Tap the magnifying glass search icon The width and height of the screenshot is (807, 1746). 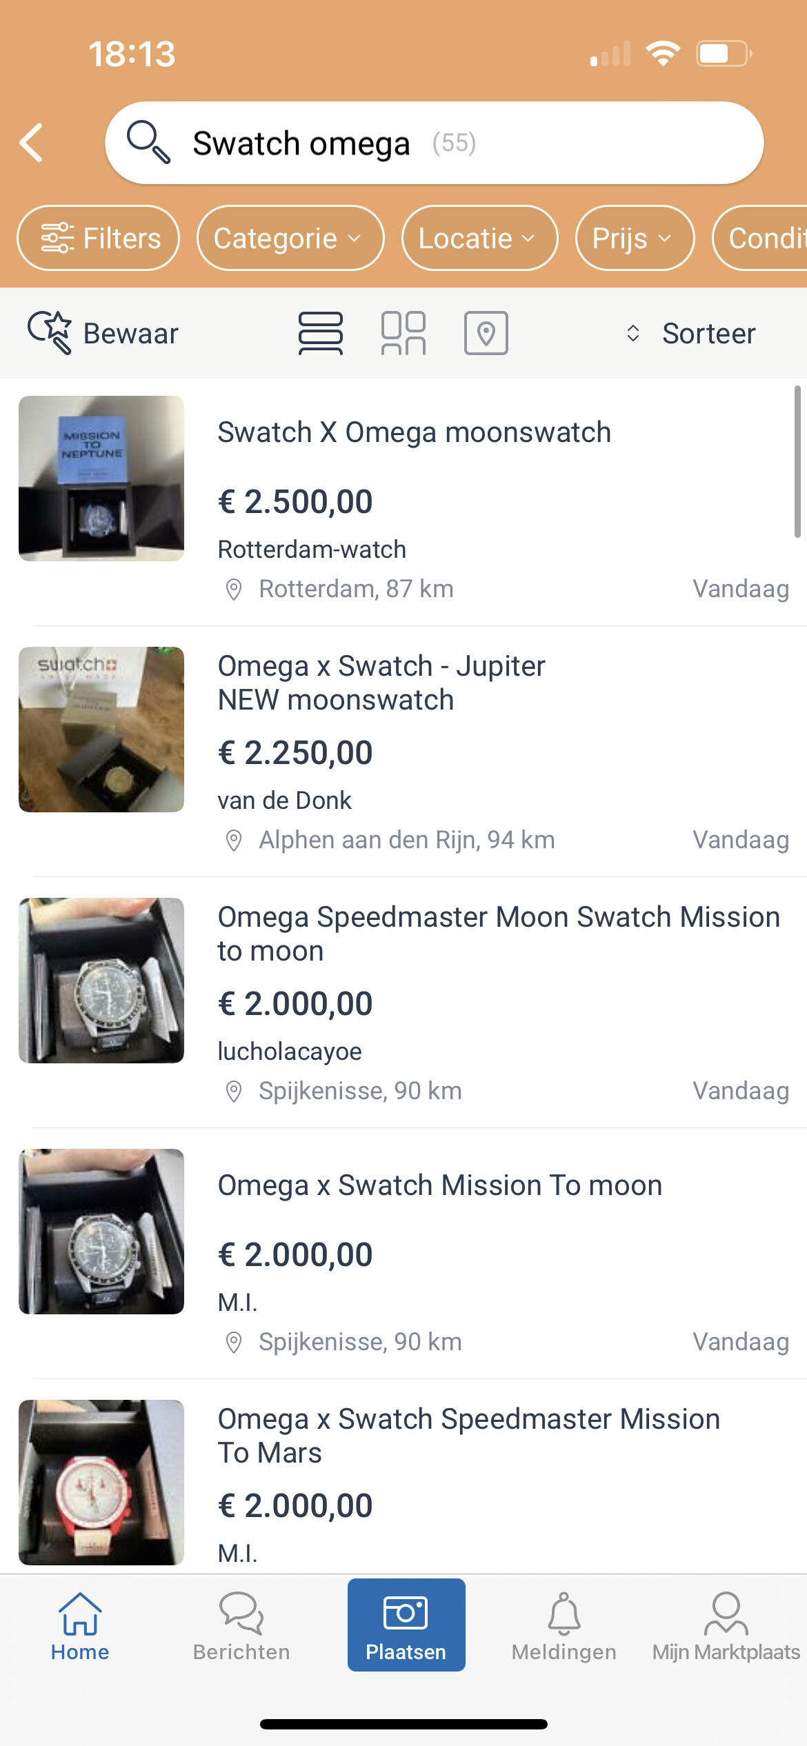148,142
